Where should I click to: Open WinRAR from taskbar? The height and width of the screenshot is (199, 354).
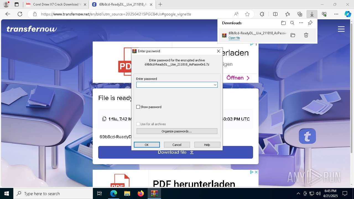point(154,193)
